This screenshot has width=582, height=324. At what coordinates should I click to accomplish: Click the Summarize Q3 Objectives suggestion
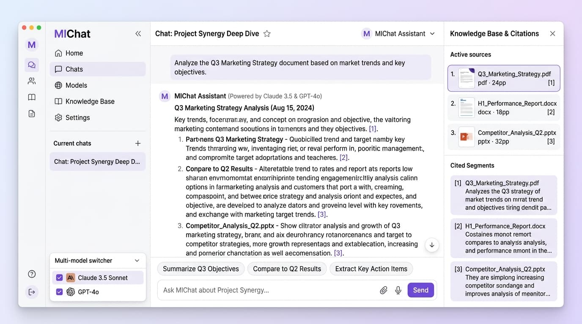tap(201, 269)
